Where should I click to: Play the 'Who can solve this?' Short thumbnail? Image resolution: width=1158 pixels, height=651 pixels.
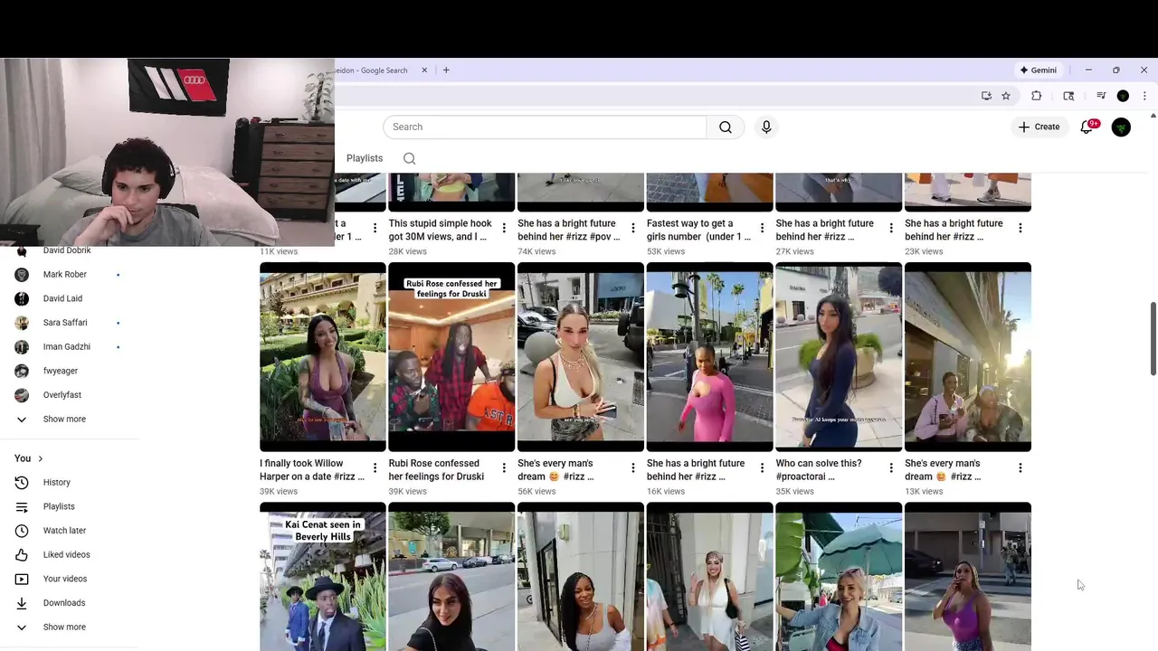[x=839, y=357]
